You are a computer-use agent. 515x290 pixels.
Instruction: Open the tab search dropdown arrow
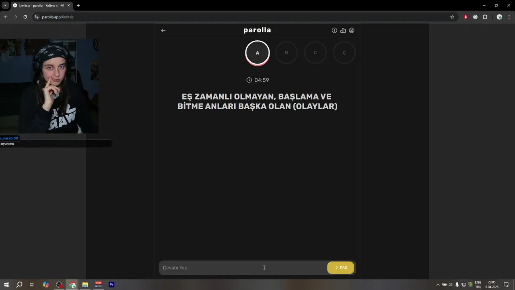click(5, 5)
